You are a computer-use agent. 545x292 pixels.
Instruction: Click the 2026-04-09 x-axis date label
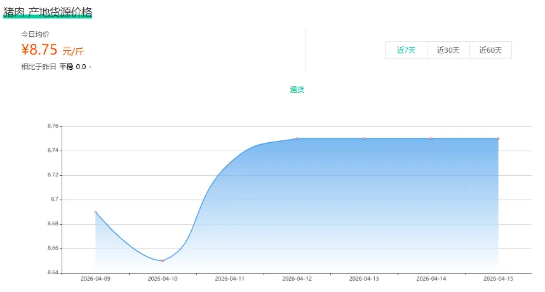(95, 279)
